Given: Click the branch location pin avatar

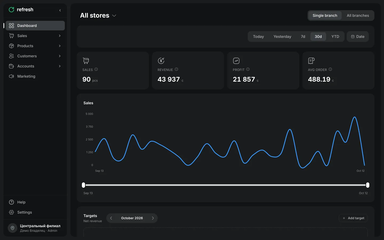Looking at the screenshot, I should pos(13,228).
